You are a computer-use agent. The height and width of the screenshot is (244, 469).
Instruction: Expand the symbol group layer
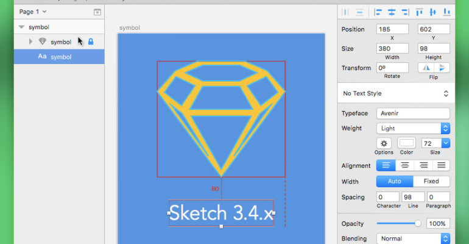tap(30, 41)
